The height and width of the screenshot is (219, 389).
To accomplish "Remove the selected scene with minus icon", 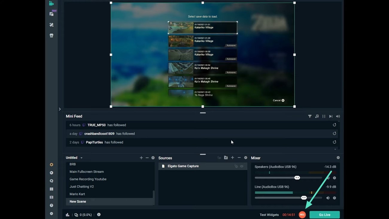I will pos(147,158).
